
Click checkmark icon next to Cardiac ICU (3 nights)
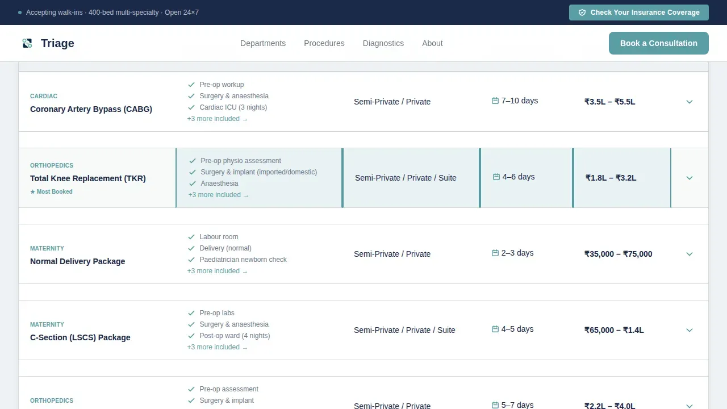[191, 107]
